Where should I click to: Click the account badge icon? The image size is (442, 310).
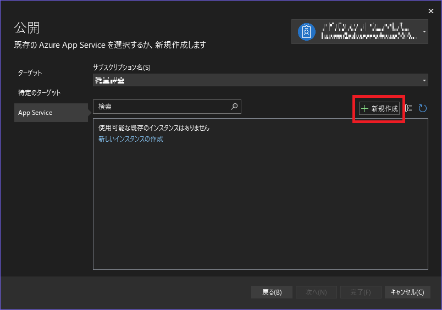pyautogui.click(x=306, y=32)
